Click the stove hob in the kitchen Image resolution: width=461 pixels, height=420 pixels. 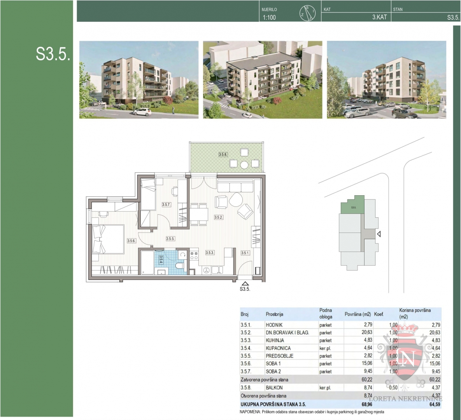coord(193,255)
